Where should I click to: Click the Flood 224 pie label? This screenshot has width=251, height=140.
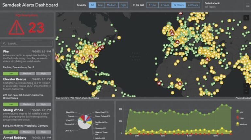click(x=70, y=112)
